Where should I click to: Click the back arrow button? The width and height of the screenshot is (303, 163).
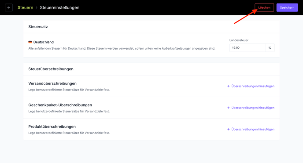[9, 7]
